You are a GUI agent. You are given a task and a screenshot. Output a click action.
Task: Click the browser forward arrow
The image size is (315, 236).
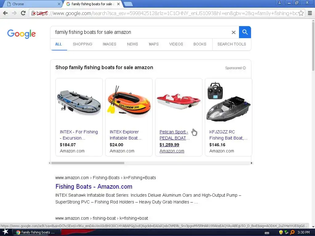pos(14,13)
